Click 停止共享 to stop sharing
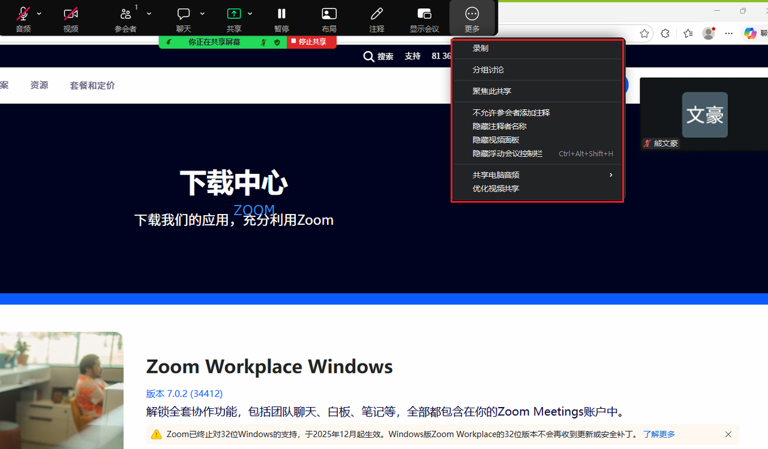 (311, 42)
